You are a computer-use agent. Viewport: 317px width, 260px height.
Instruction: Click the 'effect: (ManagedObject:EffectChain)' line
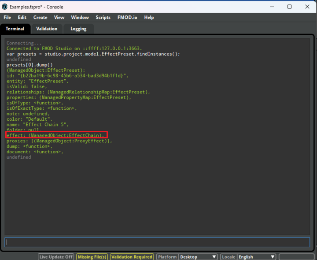coord(55,135)
